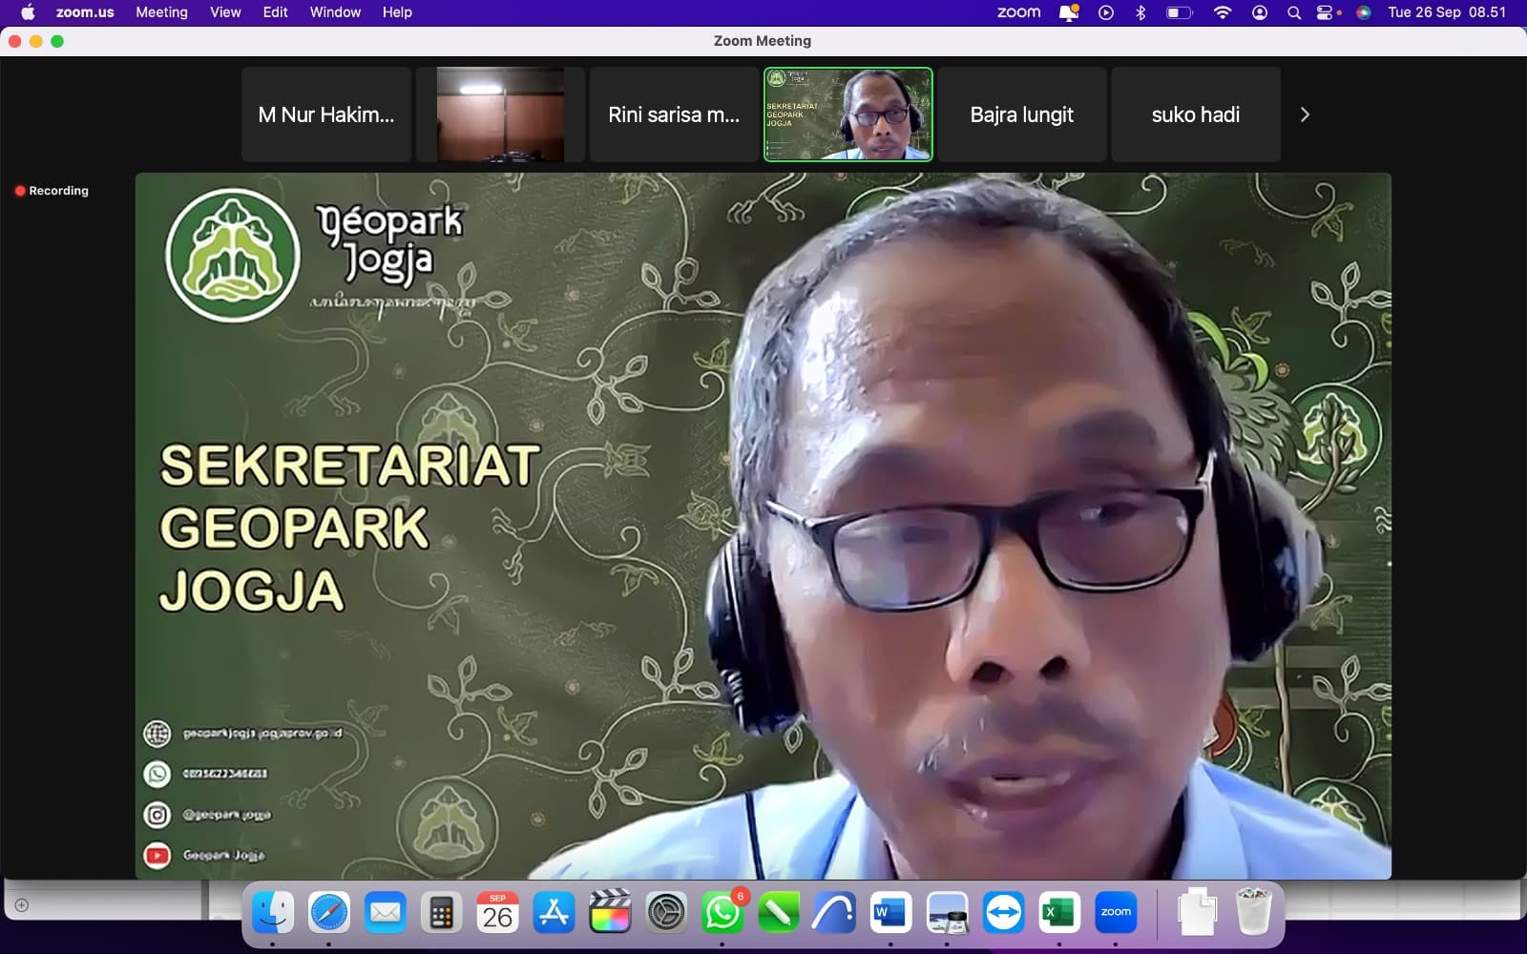Screen dimensions: 1527x954
Task: Open the Edit menu
Action: pos(276,12)
